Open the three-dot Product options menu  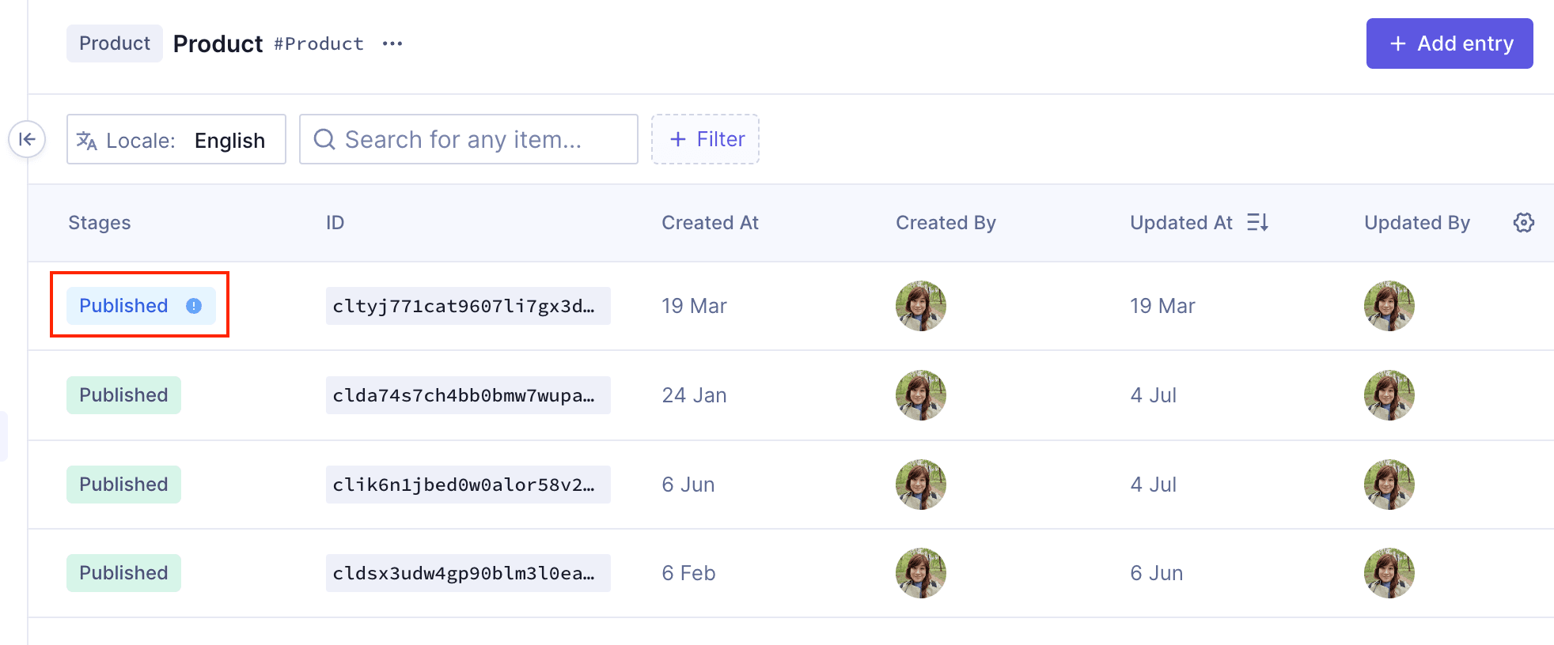click(x=392, y=43)
